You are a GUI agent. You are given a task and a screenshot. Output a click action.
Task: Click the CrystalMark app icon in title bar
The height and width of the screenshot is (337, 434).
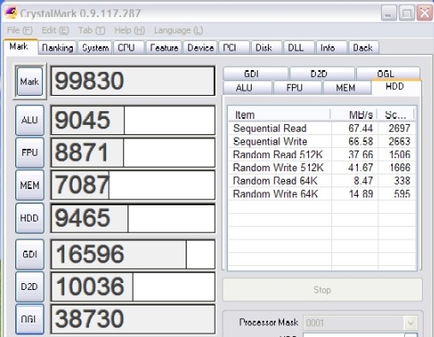click(x=11, y=13)
